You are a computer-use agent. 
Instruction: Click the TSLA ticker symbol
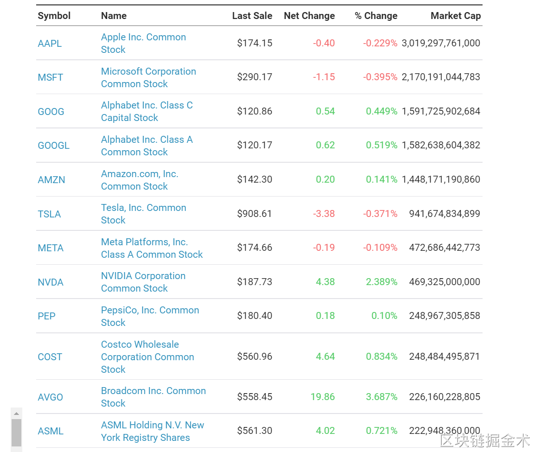pos(49,214)
